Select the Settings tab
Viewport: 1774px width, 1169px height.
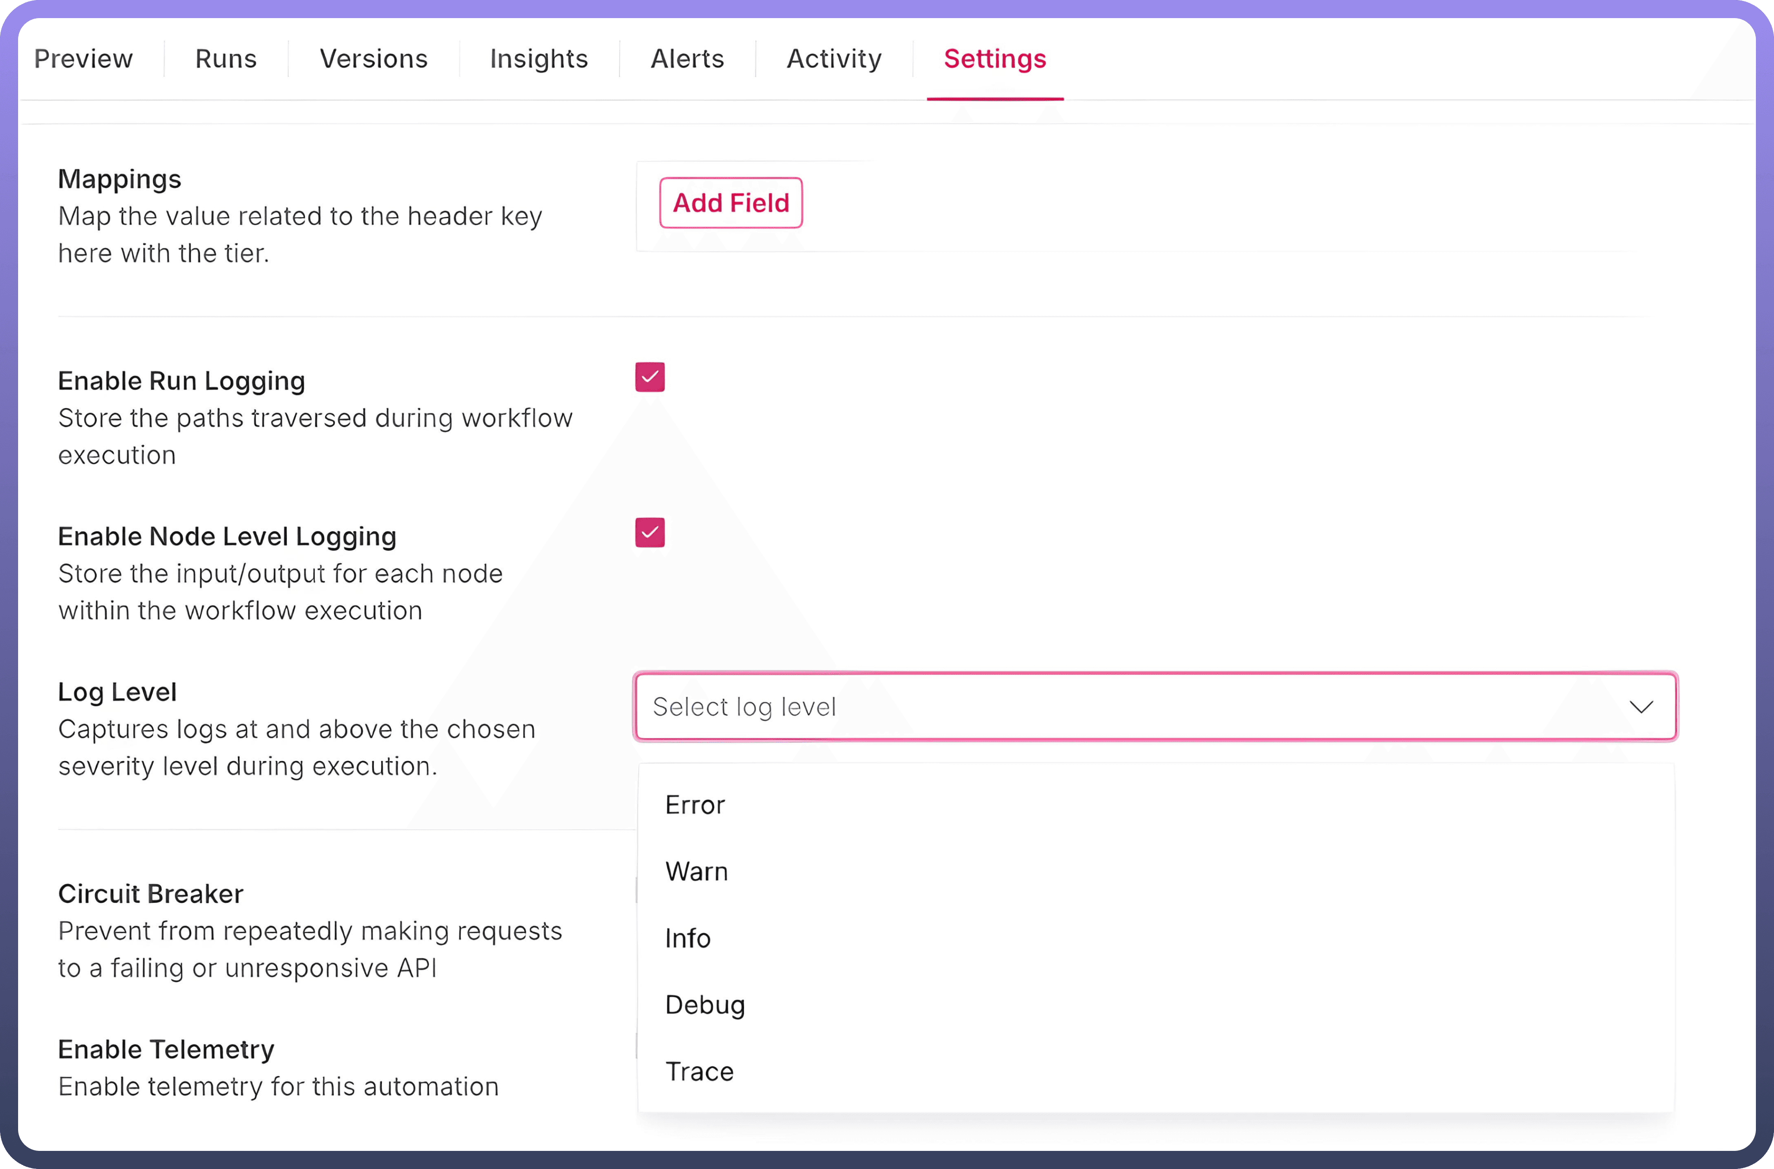[x=994, y=59]
